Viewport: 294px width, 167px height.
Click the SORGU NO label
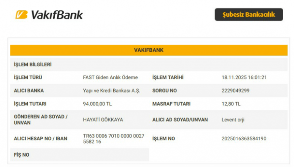[165, 91]
